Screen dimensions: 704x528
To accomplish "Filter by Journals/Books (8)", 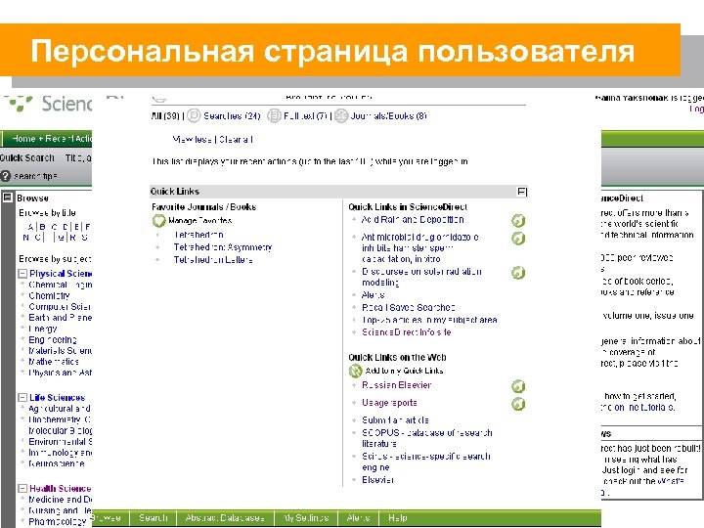I will [x=389, y=115].
